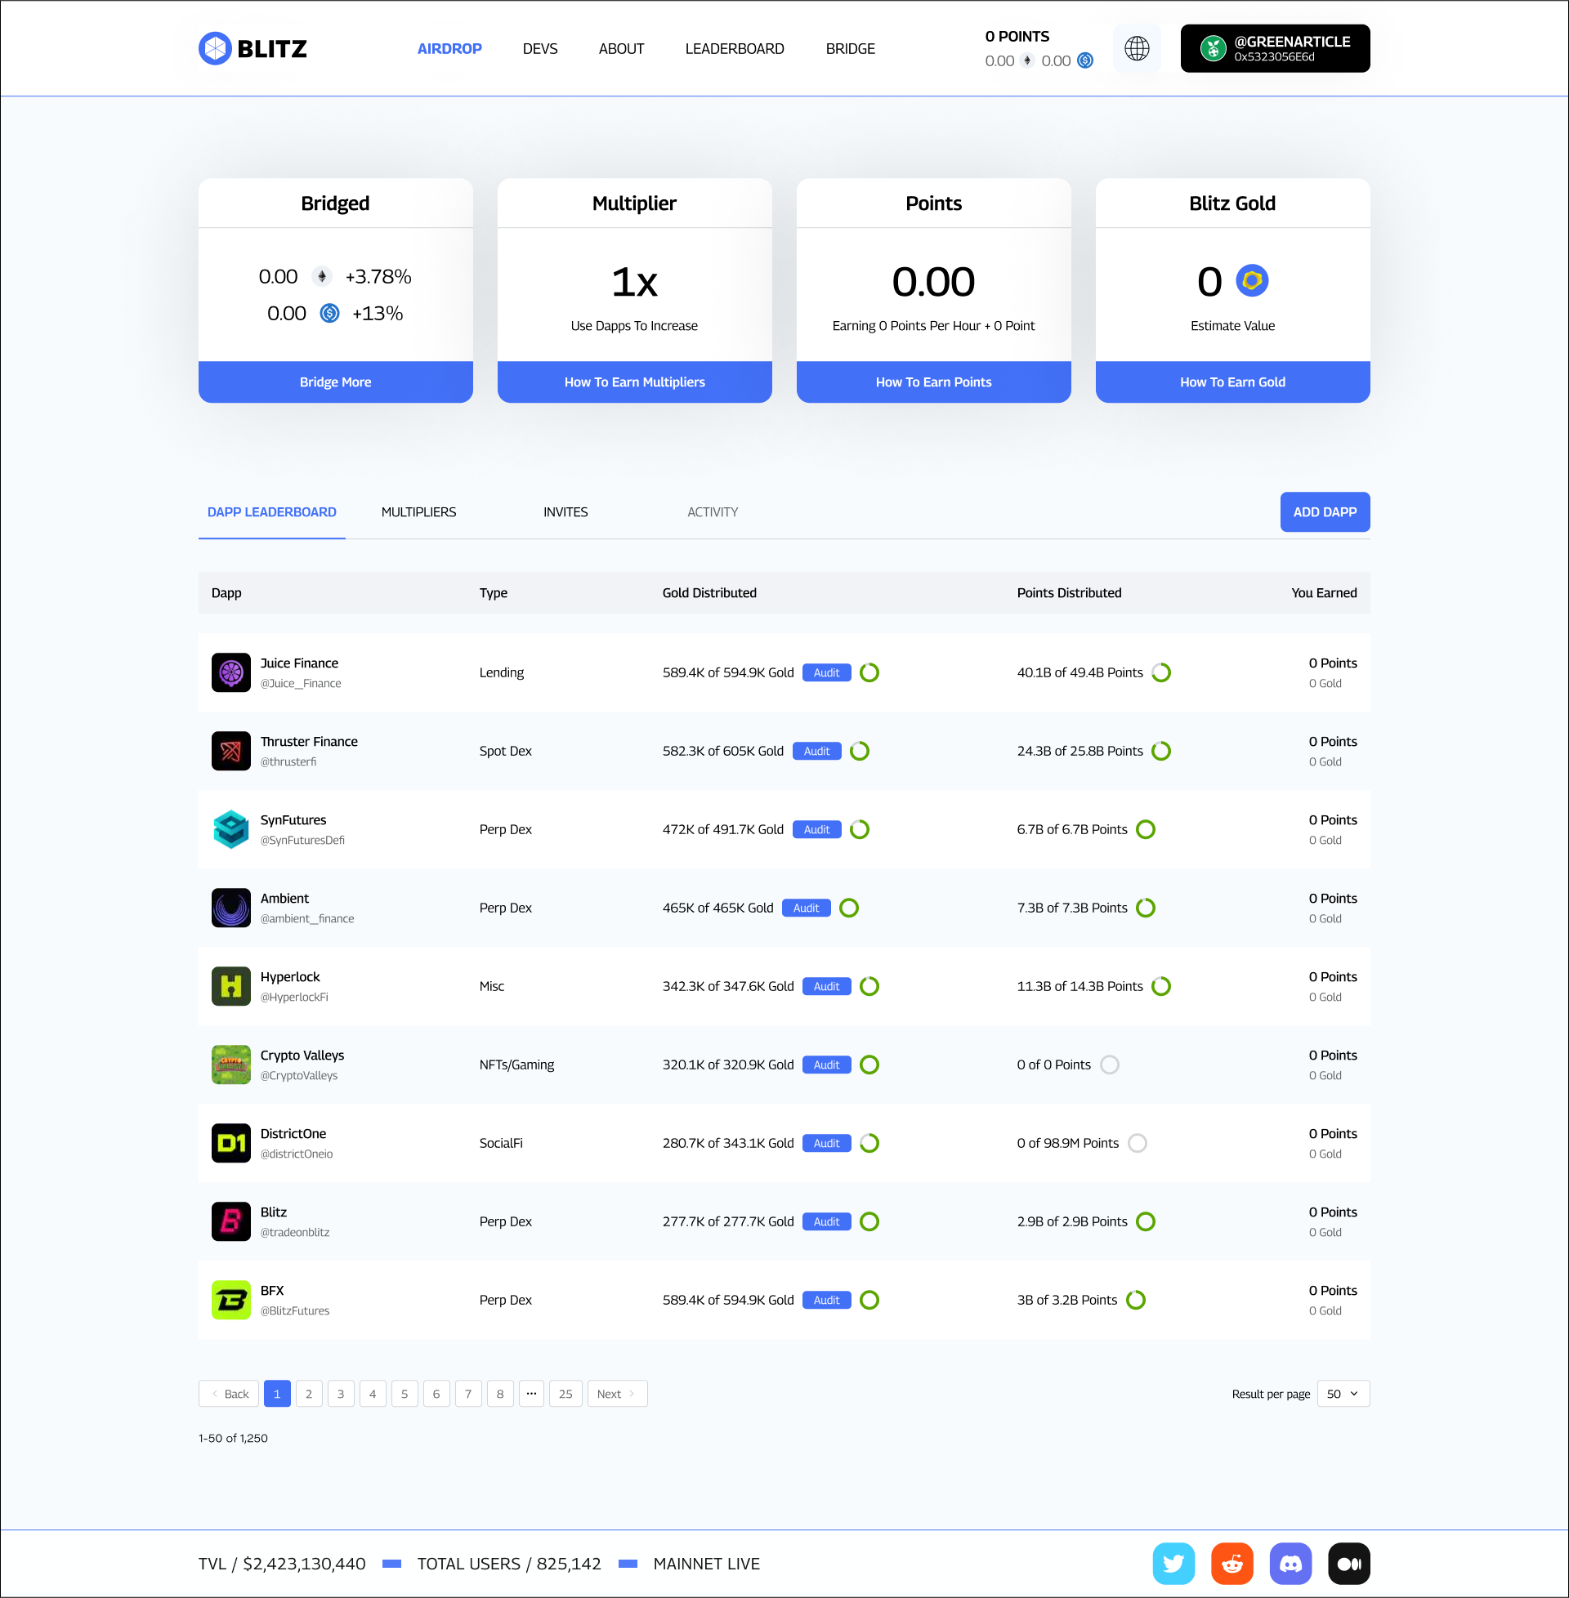Open the Crypto Valleys dapp logo
The image size is (1569, 1598).
(x=230, y=1065)
